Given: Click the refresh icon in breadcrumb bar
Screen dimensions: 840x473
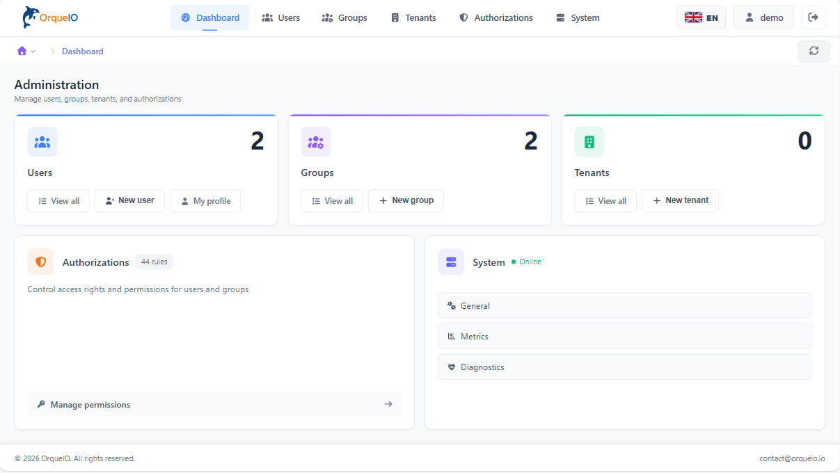Looking at the screenshot, I should click(x=814, y=51).
